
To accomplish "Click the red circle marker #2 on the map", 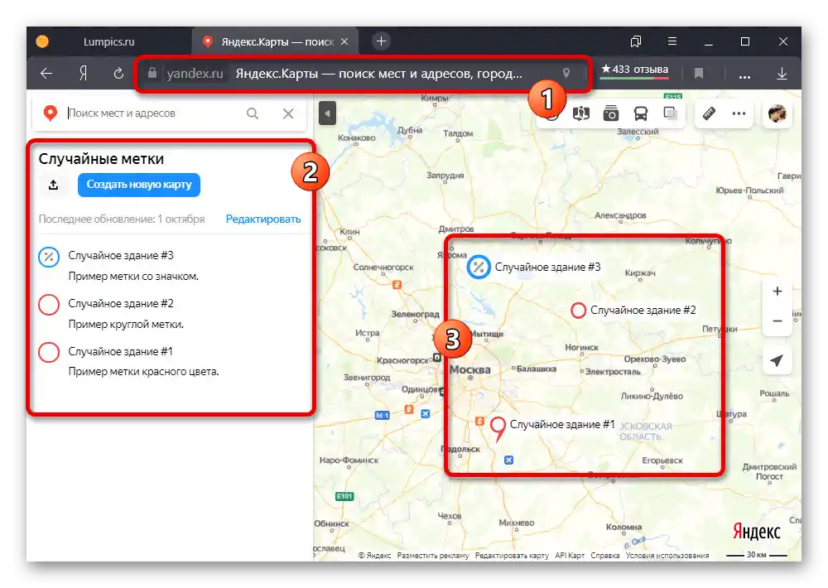I will (578, 310).
